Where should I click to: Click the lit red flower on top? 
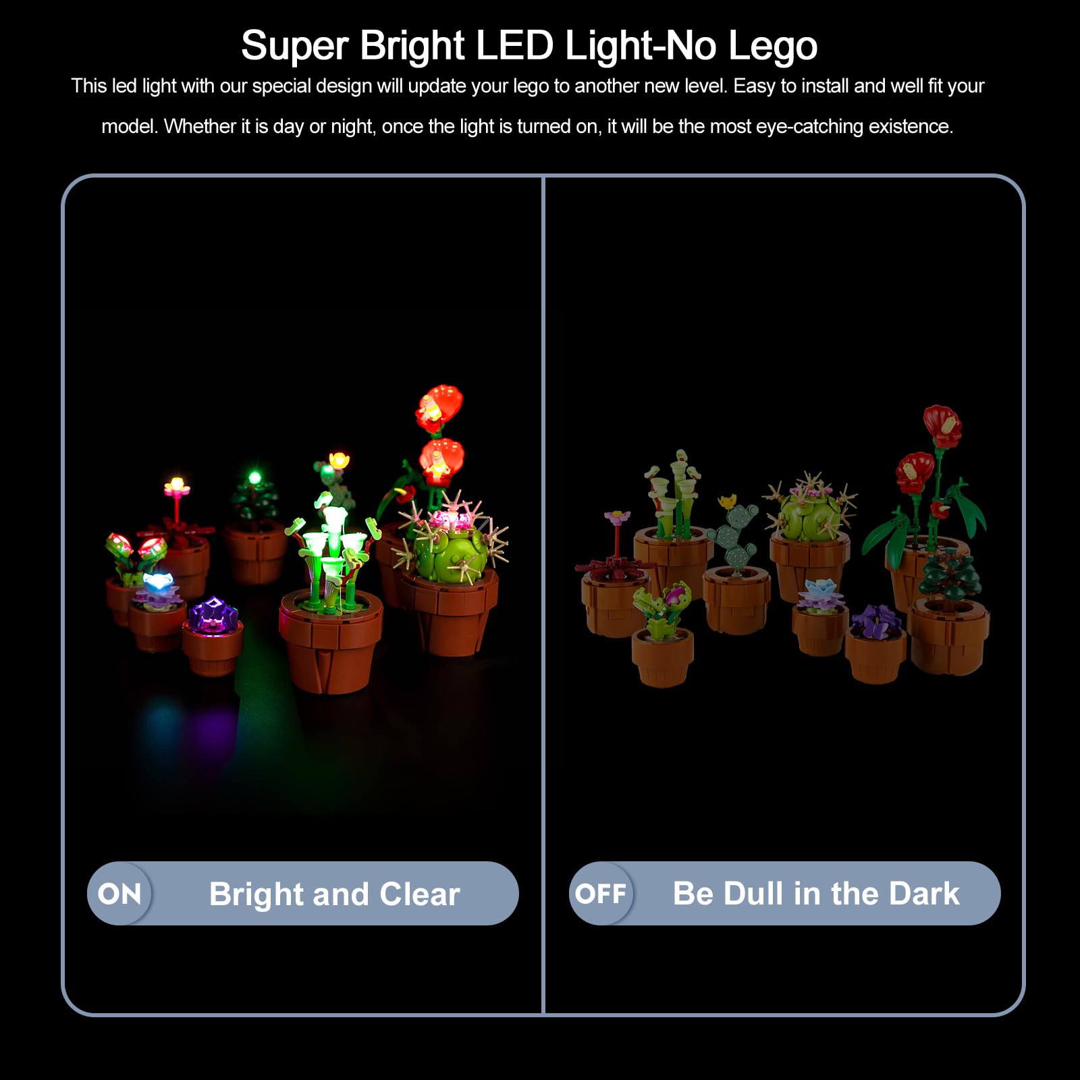[440, 407]
